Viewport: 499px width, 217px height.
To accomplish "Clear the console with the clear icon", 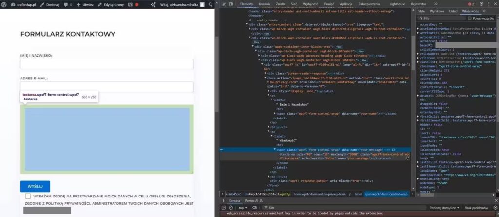I will [x=230, y=208].
